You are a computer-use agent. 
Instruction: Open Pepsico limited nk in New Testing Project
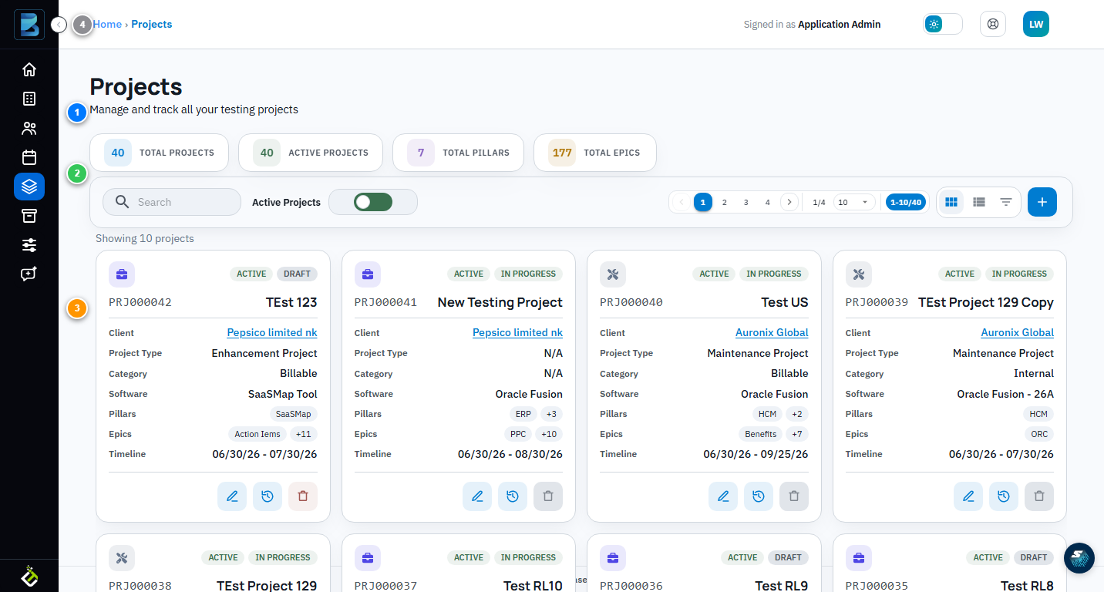pyautogui.click(x=517, y=333)
